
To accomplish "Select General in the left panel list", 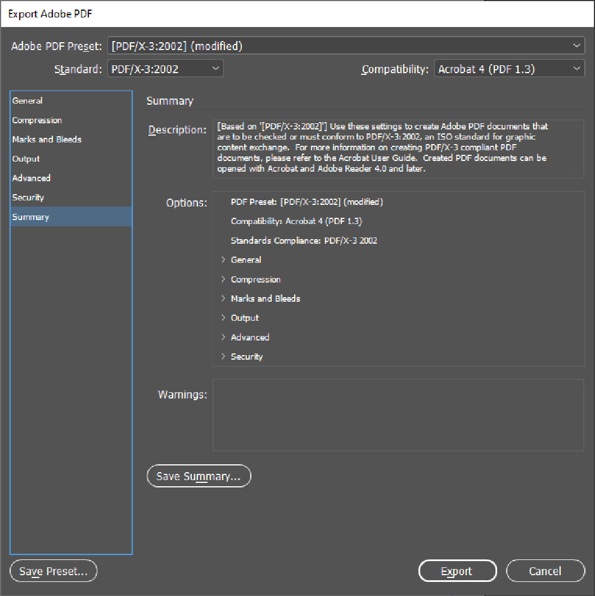I will [x=28, y=101].
